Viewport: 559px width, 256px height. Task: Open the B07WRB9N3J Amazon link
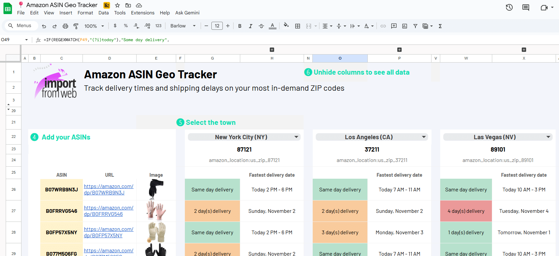pyautogui.click(x=108, y=189)
